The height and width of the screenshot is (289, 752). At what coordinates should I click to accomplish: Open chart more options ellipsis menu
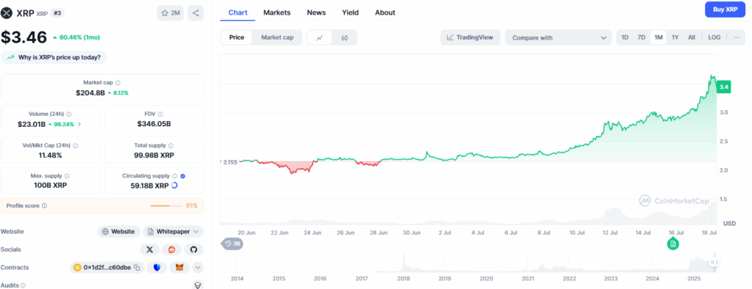737,37
